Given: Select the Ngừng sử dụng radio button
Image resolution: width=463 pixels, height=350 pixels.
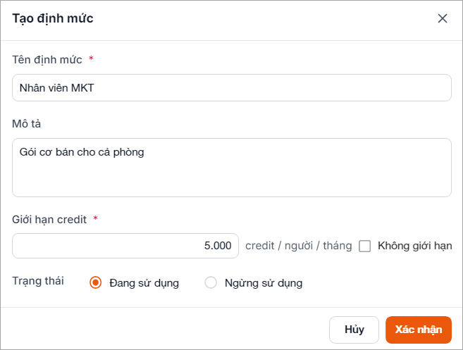Looking at the screenshot, I should click(x=211, y=283).
